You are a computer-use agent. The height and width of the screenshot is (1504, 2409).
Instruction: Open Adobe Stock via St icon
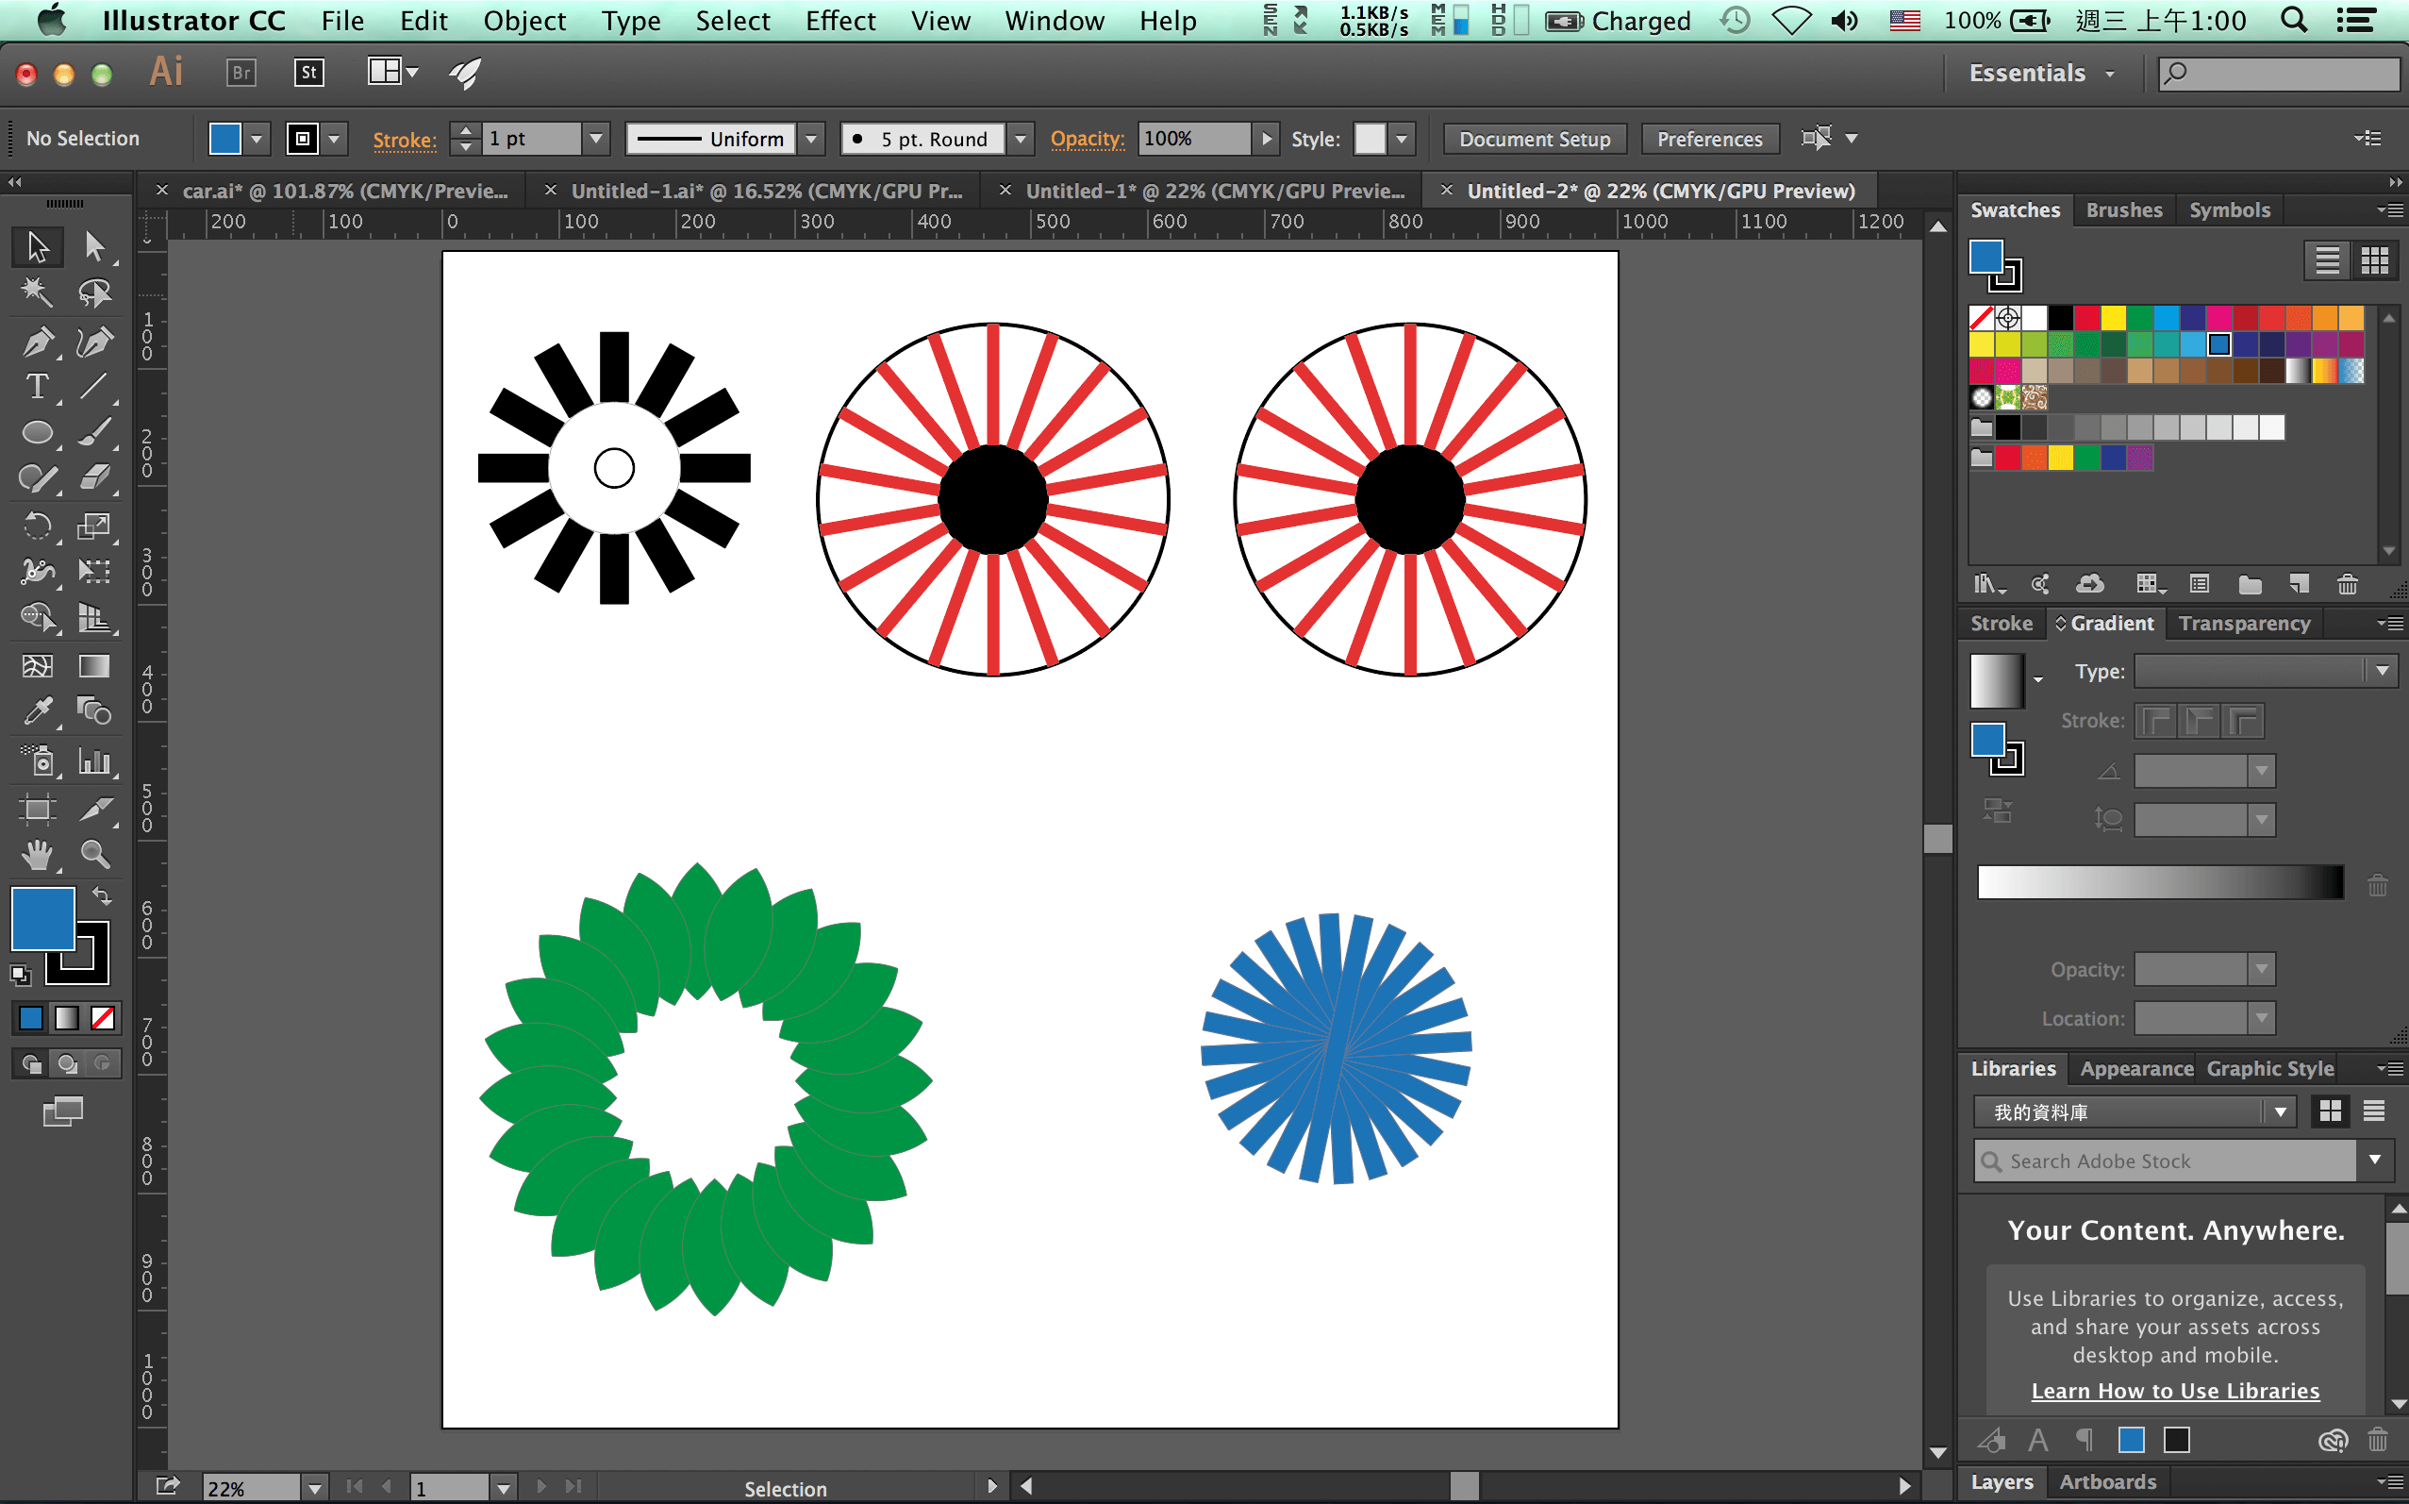pos(309,73)
